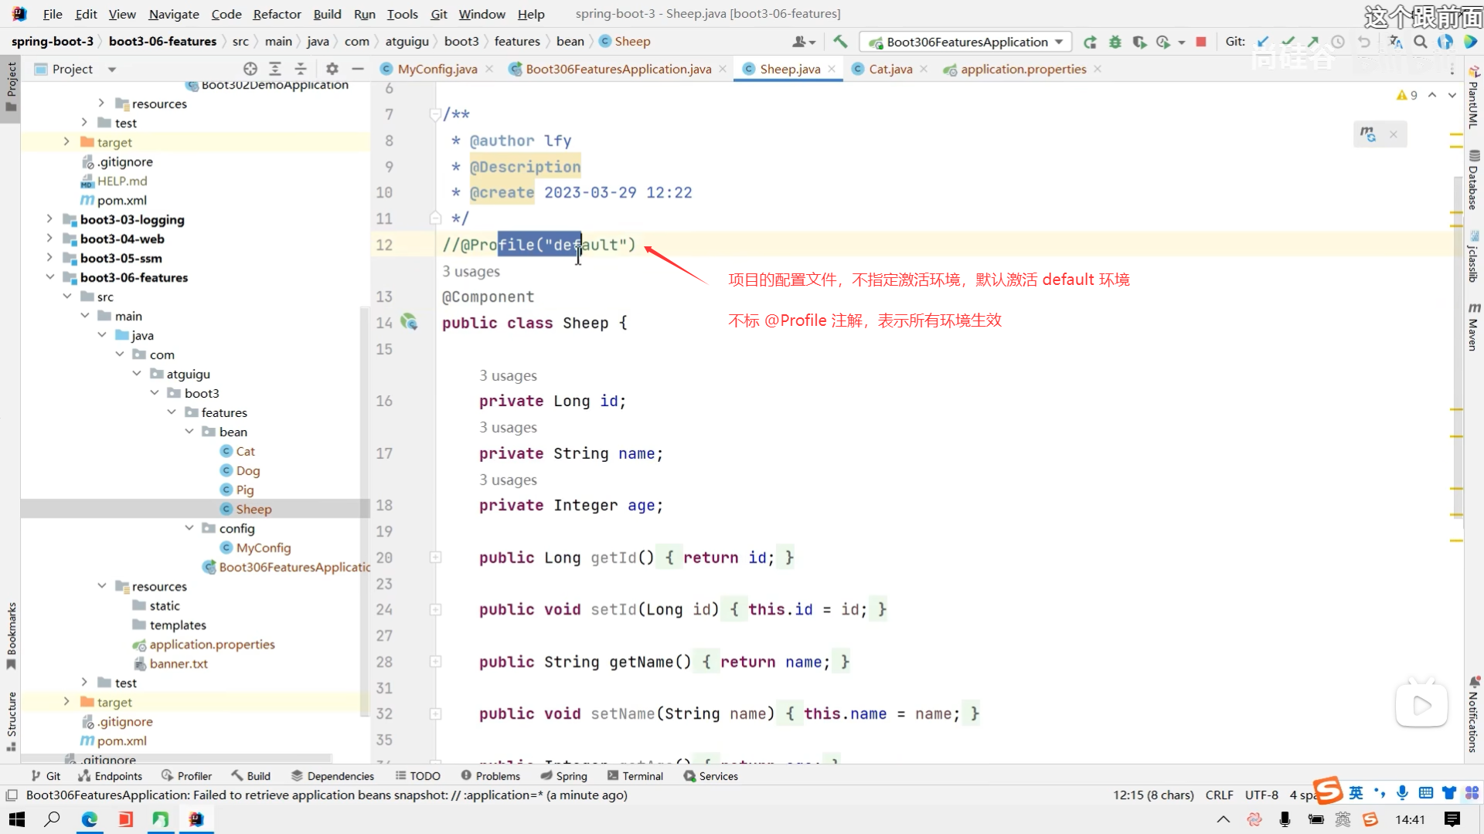Click the locate-file crosshair icon in Project panel
This screenshot has width=1484, height=834.
coord(250,69)
